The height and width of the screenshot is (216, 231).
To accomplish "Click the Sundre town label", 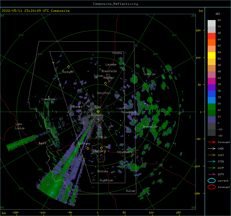I will tap(78, 106).
